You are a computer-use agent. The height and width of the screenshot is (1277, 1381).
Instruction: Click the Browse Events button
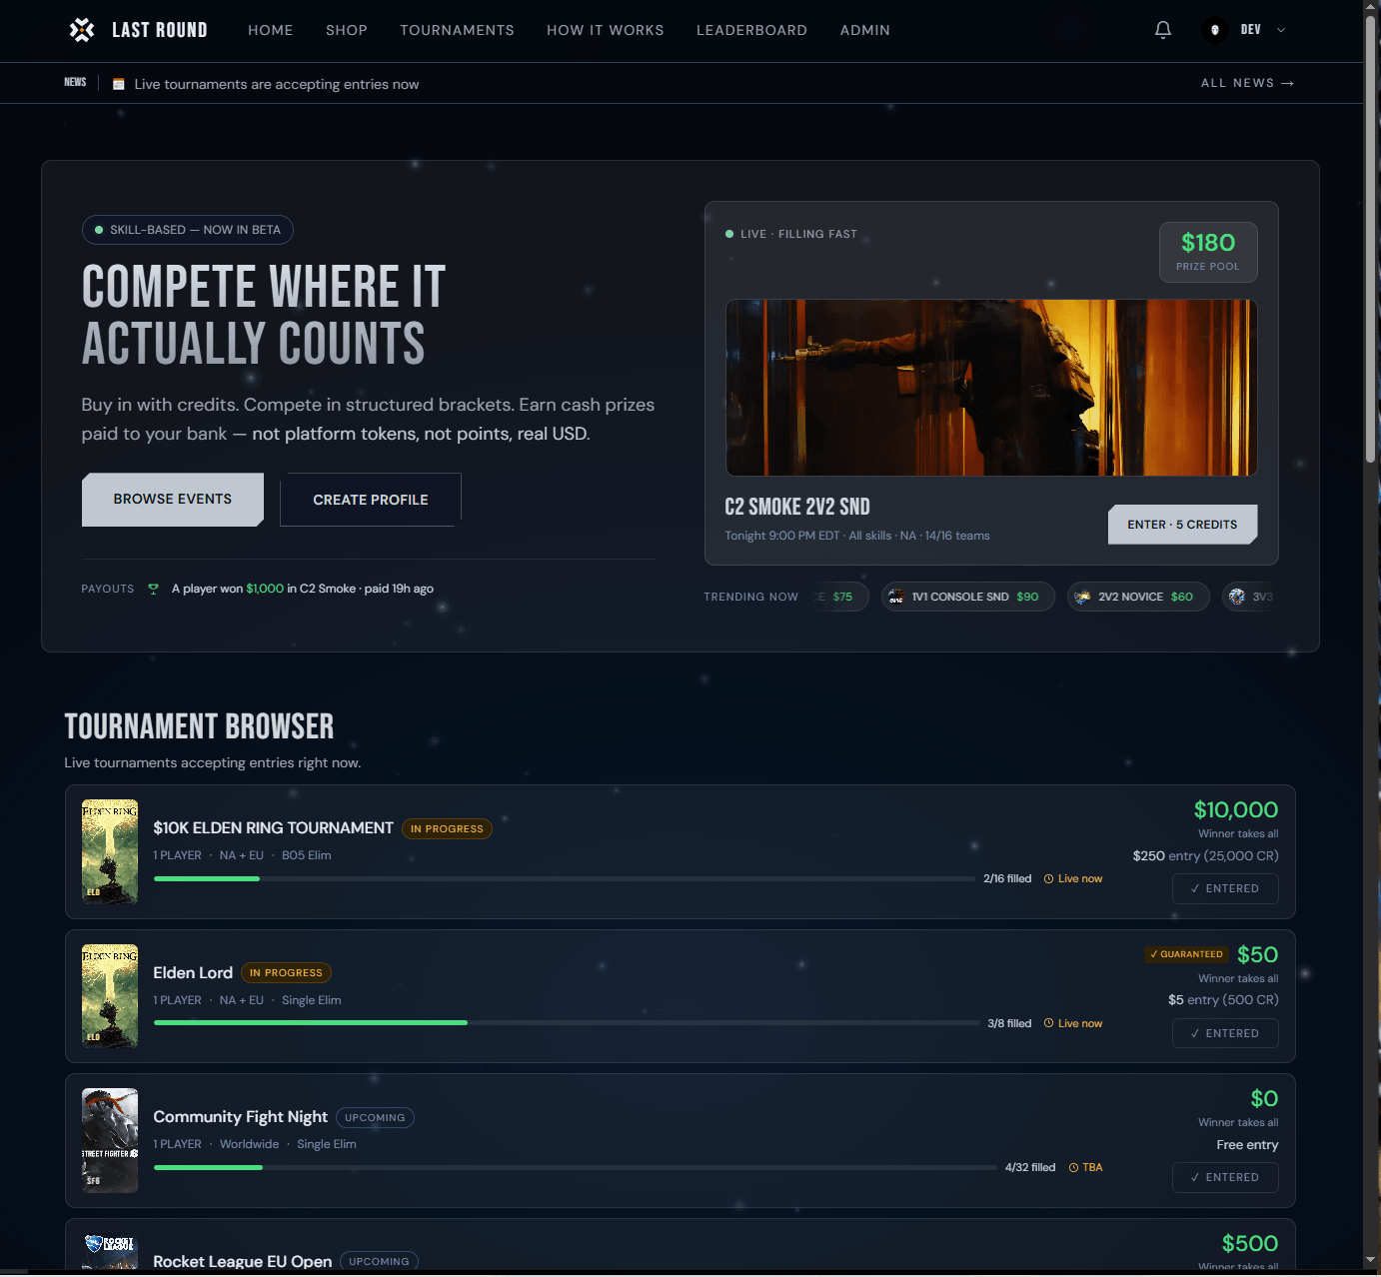click(173, 499)
